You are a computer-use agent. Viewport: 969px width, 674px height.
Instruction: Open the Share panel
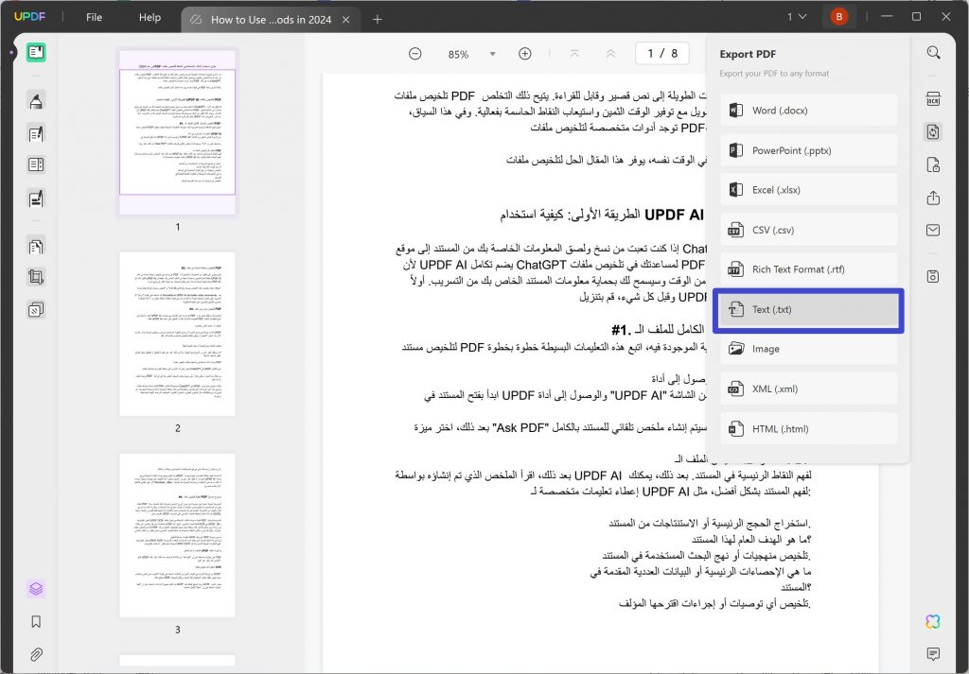point(933,198)
